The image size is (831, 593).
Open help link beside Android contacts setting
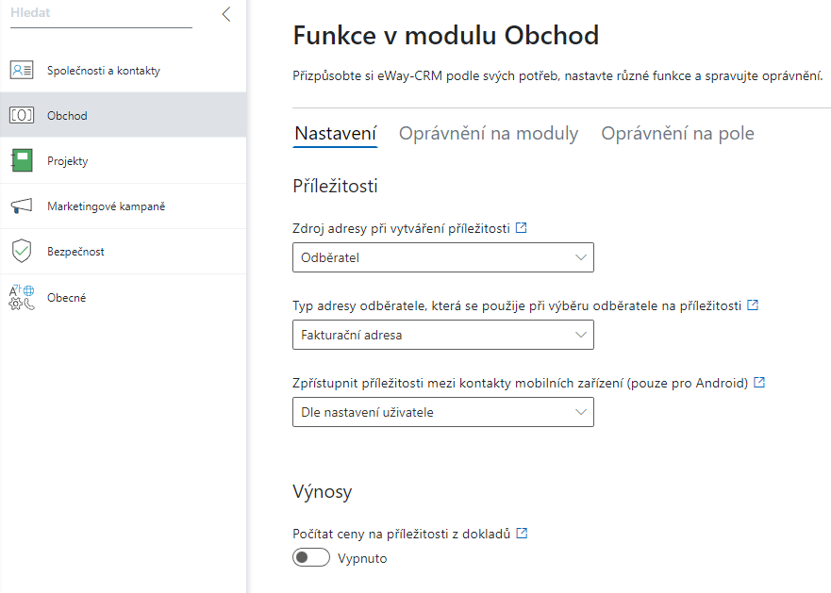pos(759,382)
